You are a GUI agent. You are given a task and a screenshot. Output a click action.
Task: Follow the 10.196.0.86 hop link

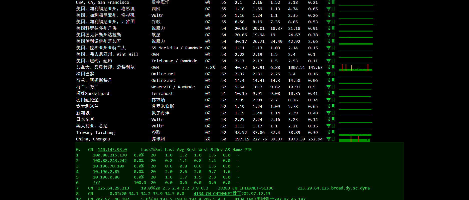tap(106, 177)
